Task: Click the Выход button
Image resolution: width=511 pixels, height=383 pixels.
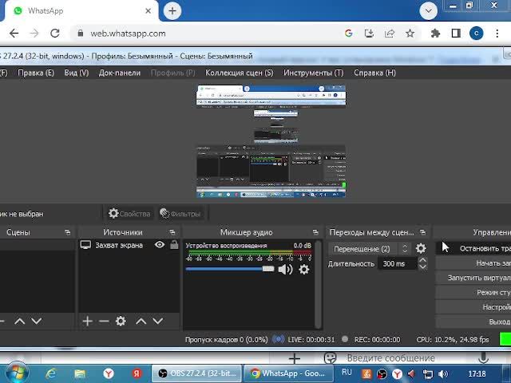Action: tap(473, 322)
